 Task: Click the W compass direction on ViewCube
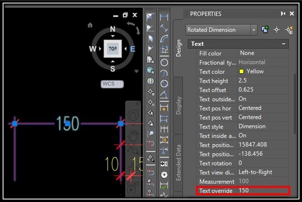93,49
